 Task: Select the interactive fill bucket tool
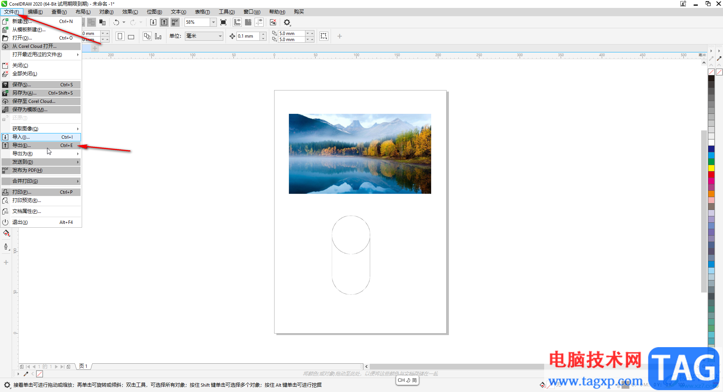pyautogui.click(x=6, y=233)
